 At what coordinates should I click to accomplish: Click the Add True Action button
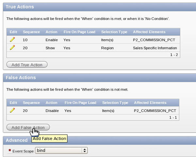[27, 65]
